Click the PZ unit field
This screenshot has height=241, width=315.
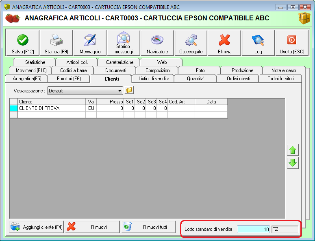tap(285, 229)
